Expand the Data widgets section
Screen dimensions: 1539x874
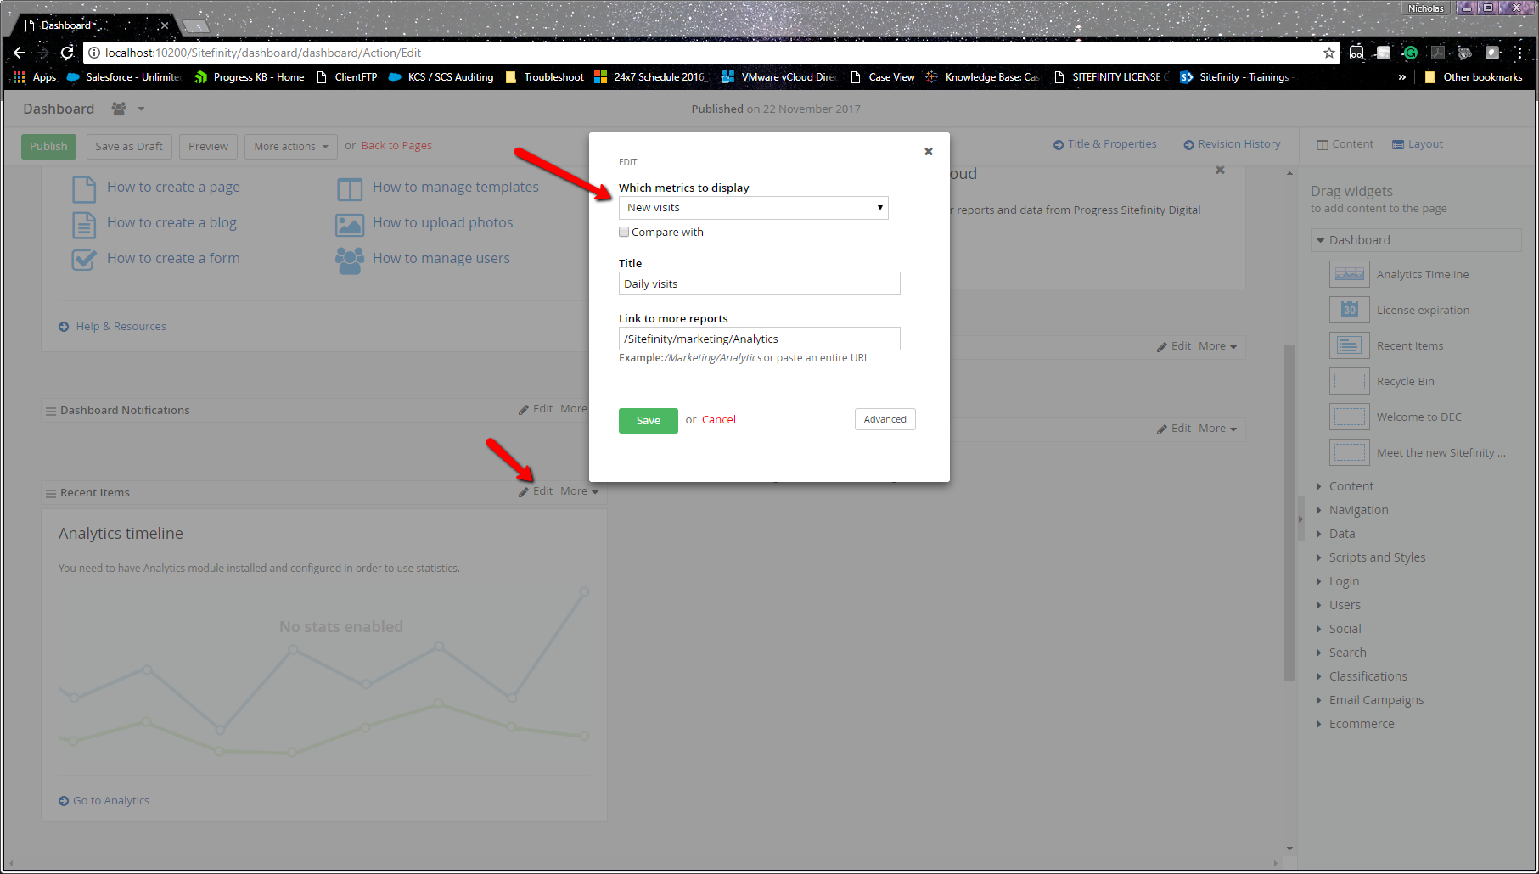(x=1335, y=534)
